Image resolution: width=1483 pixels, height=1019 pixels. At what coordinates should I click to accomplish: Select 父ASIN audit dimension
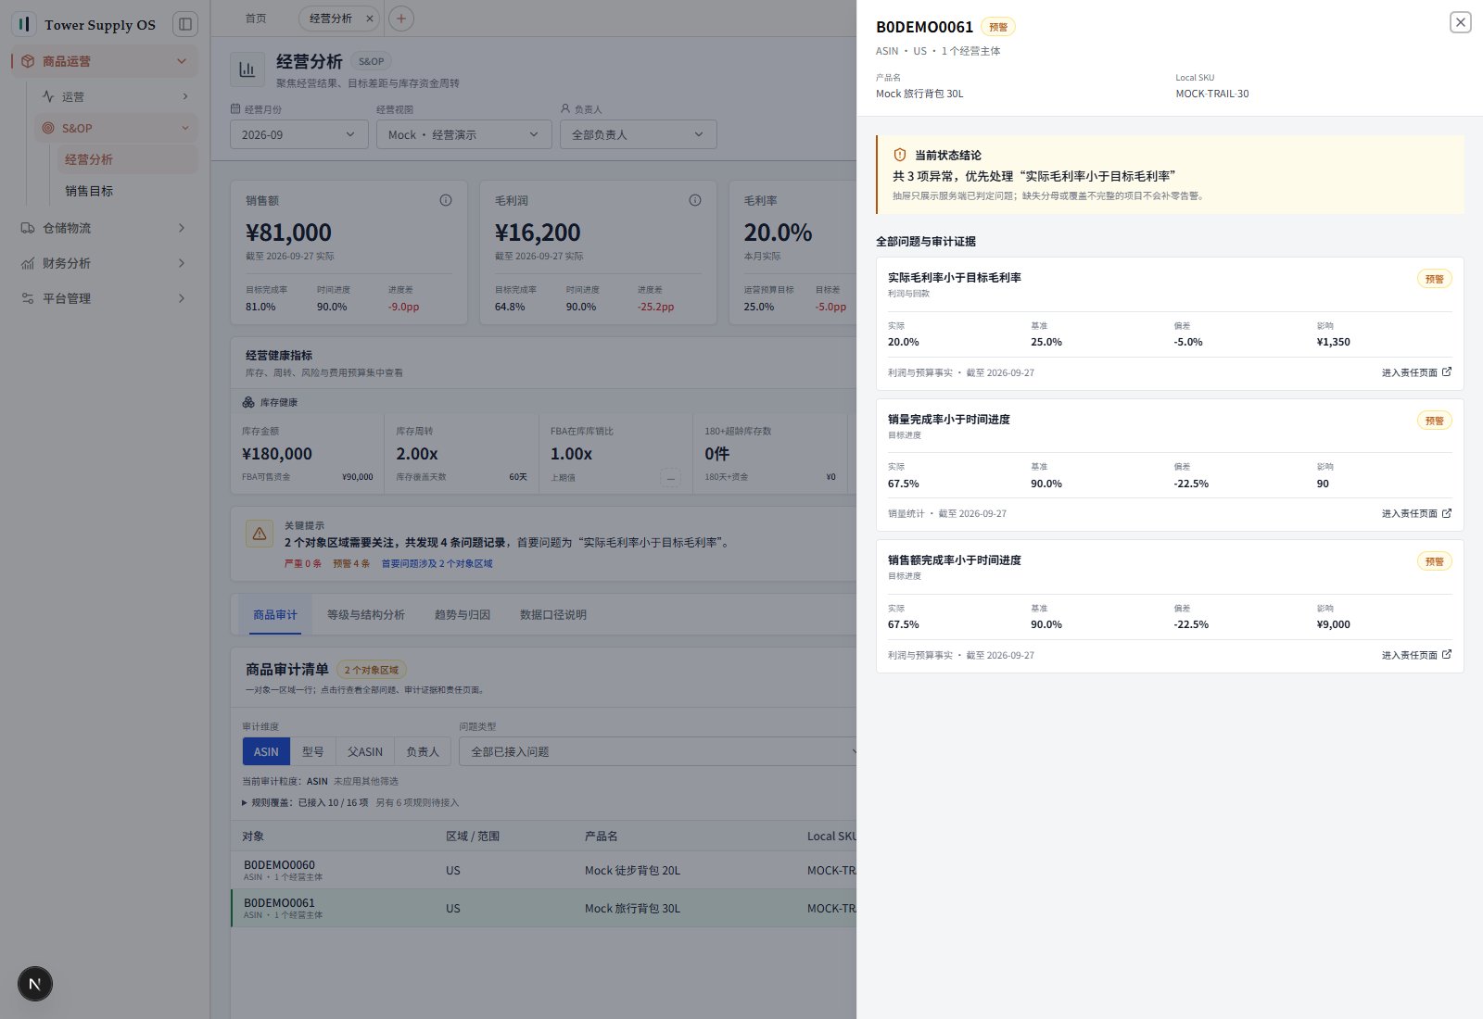tap(365, 751)
